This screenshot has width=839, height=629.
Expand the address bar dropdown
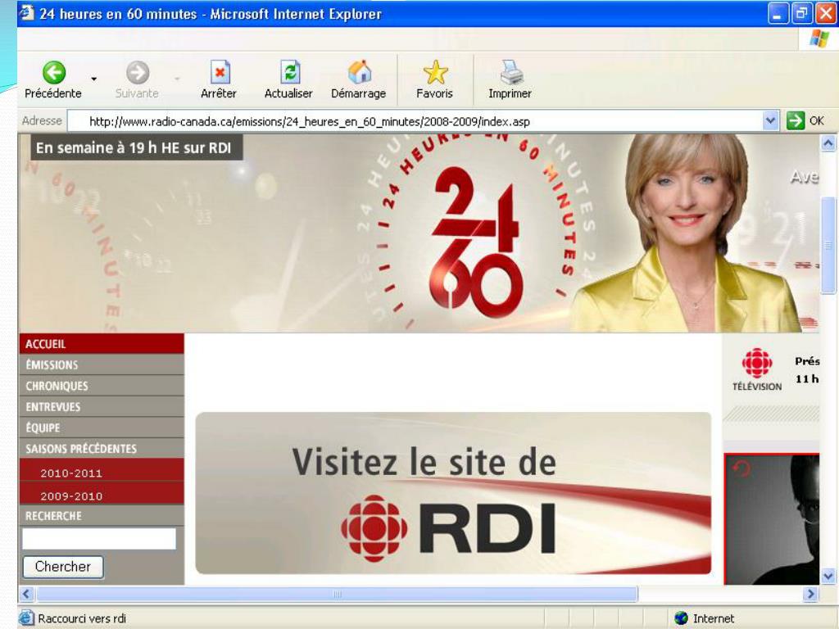click(x=770, y=120)
